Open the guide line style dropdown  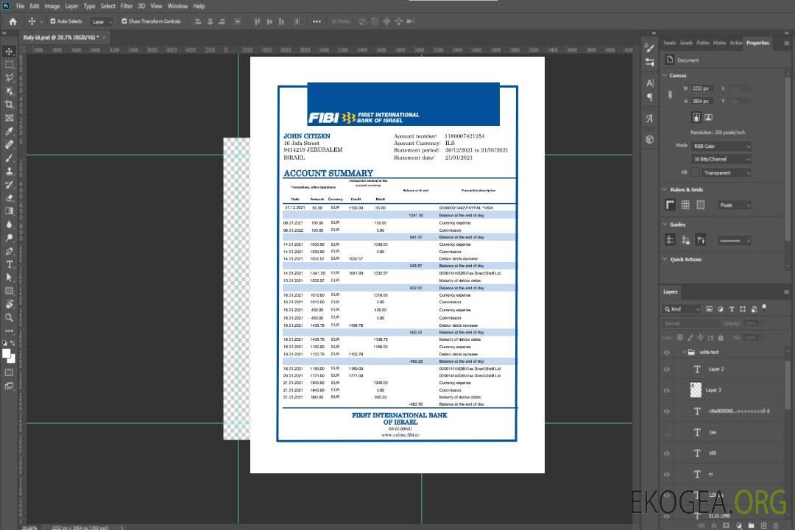point(734,241)
